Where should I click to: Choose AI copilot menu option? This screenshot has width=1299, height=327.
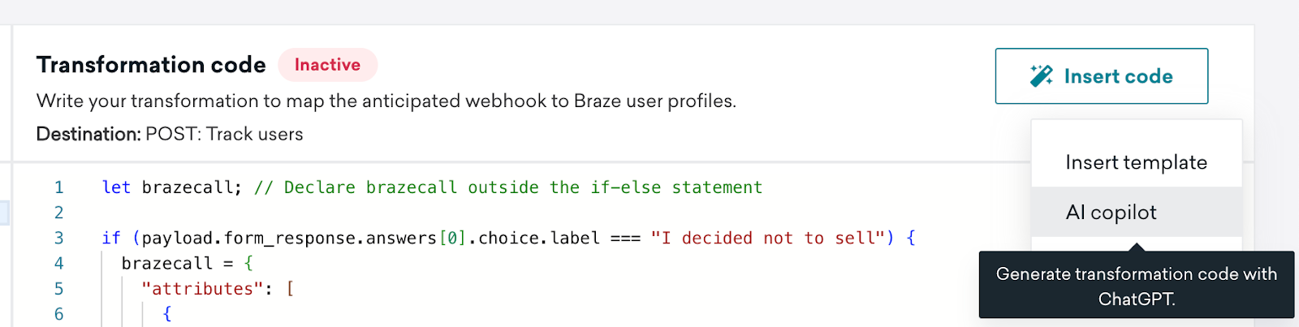pyautogui.click(x=1137, y=213)
